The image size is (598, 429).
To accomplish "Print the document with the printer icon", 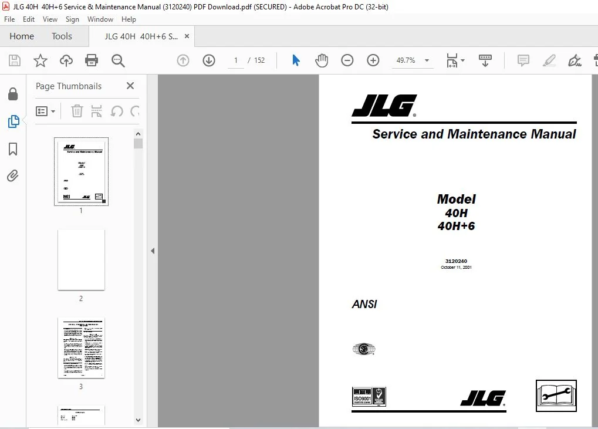I will point(92,60).
